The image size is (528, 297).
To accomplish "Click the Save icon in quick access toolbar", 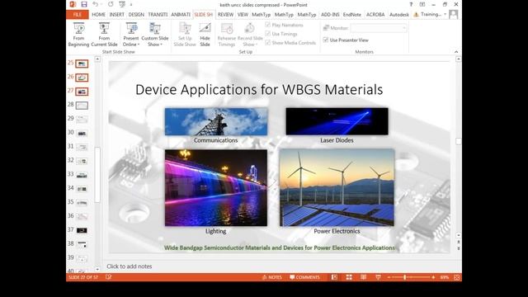I will pyautogui.click(x=84, y=4).
